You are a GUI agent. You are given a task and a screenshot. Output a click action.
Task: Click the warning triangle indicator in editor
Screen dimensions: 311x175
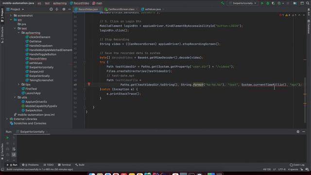(288, 15)
